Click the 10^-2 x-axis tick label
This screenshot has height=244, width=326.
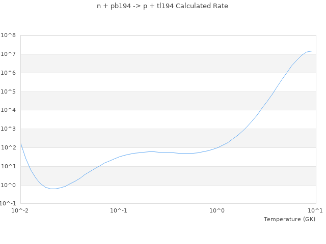(x=20, y=210)
